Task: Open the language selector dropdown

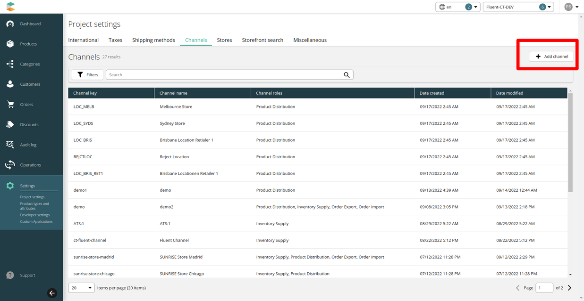Action: [457, 7]
